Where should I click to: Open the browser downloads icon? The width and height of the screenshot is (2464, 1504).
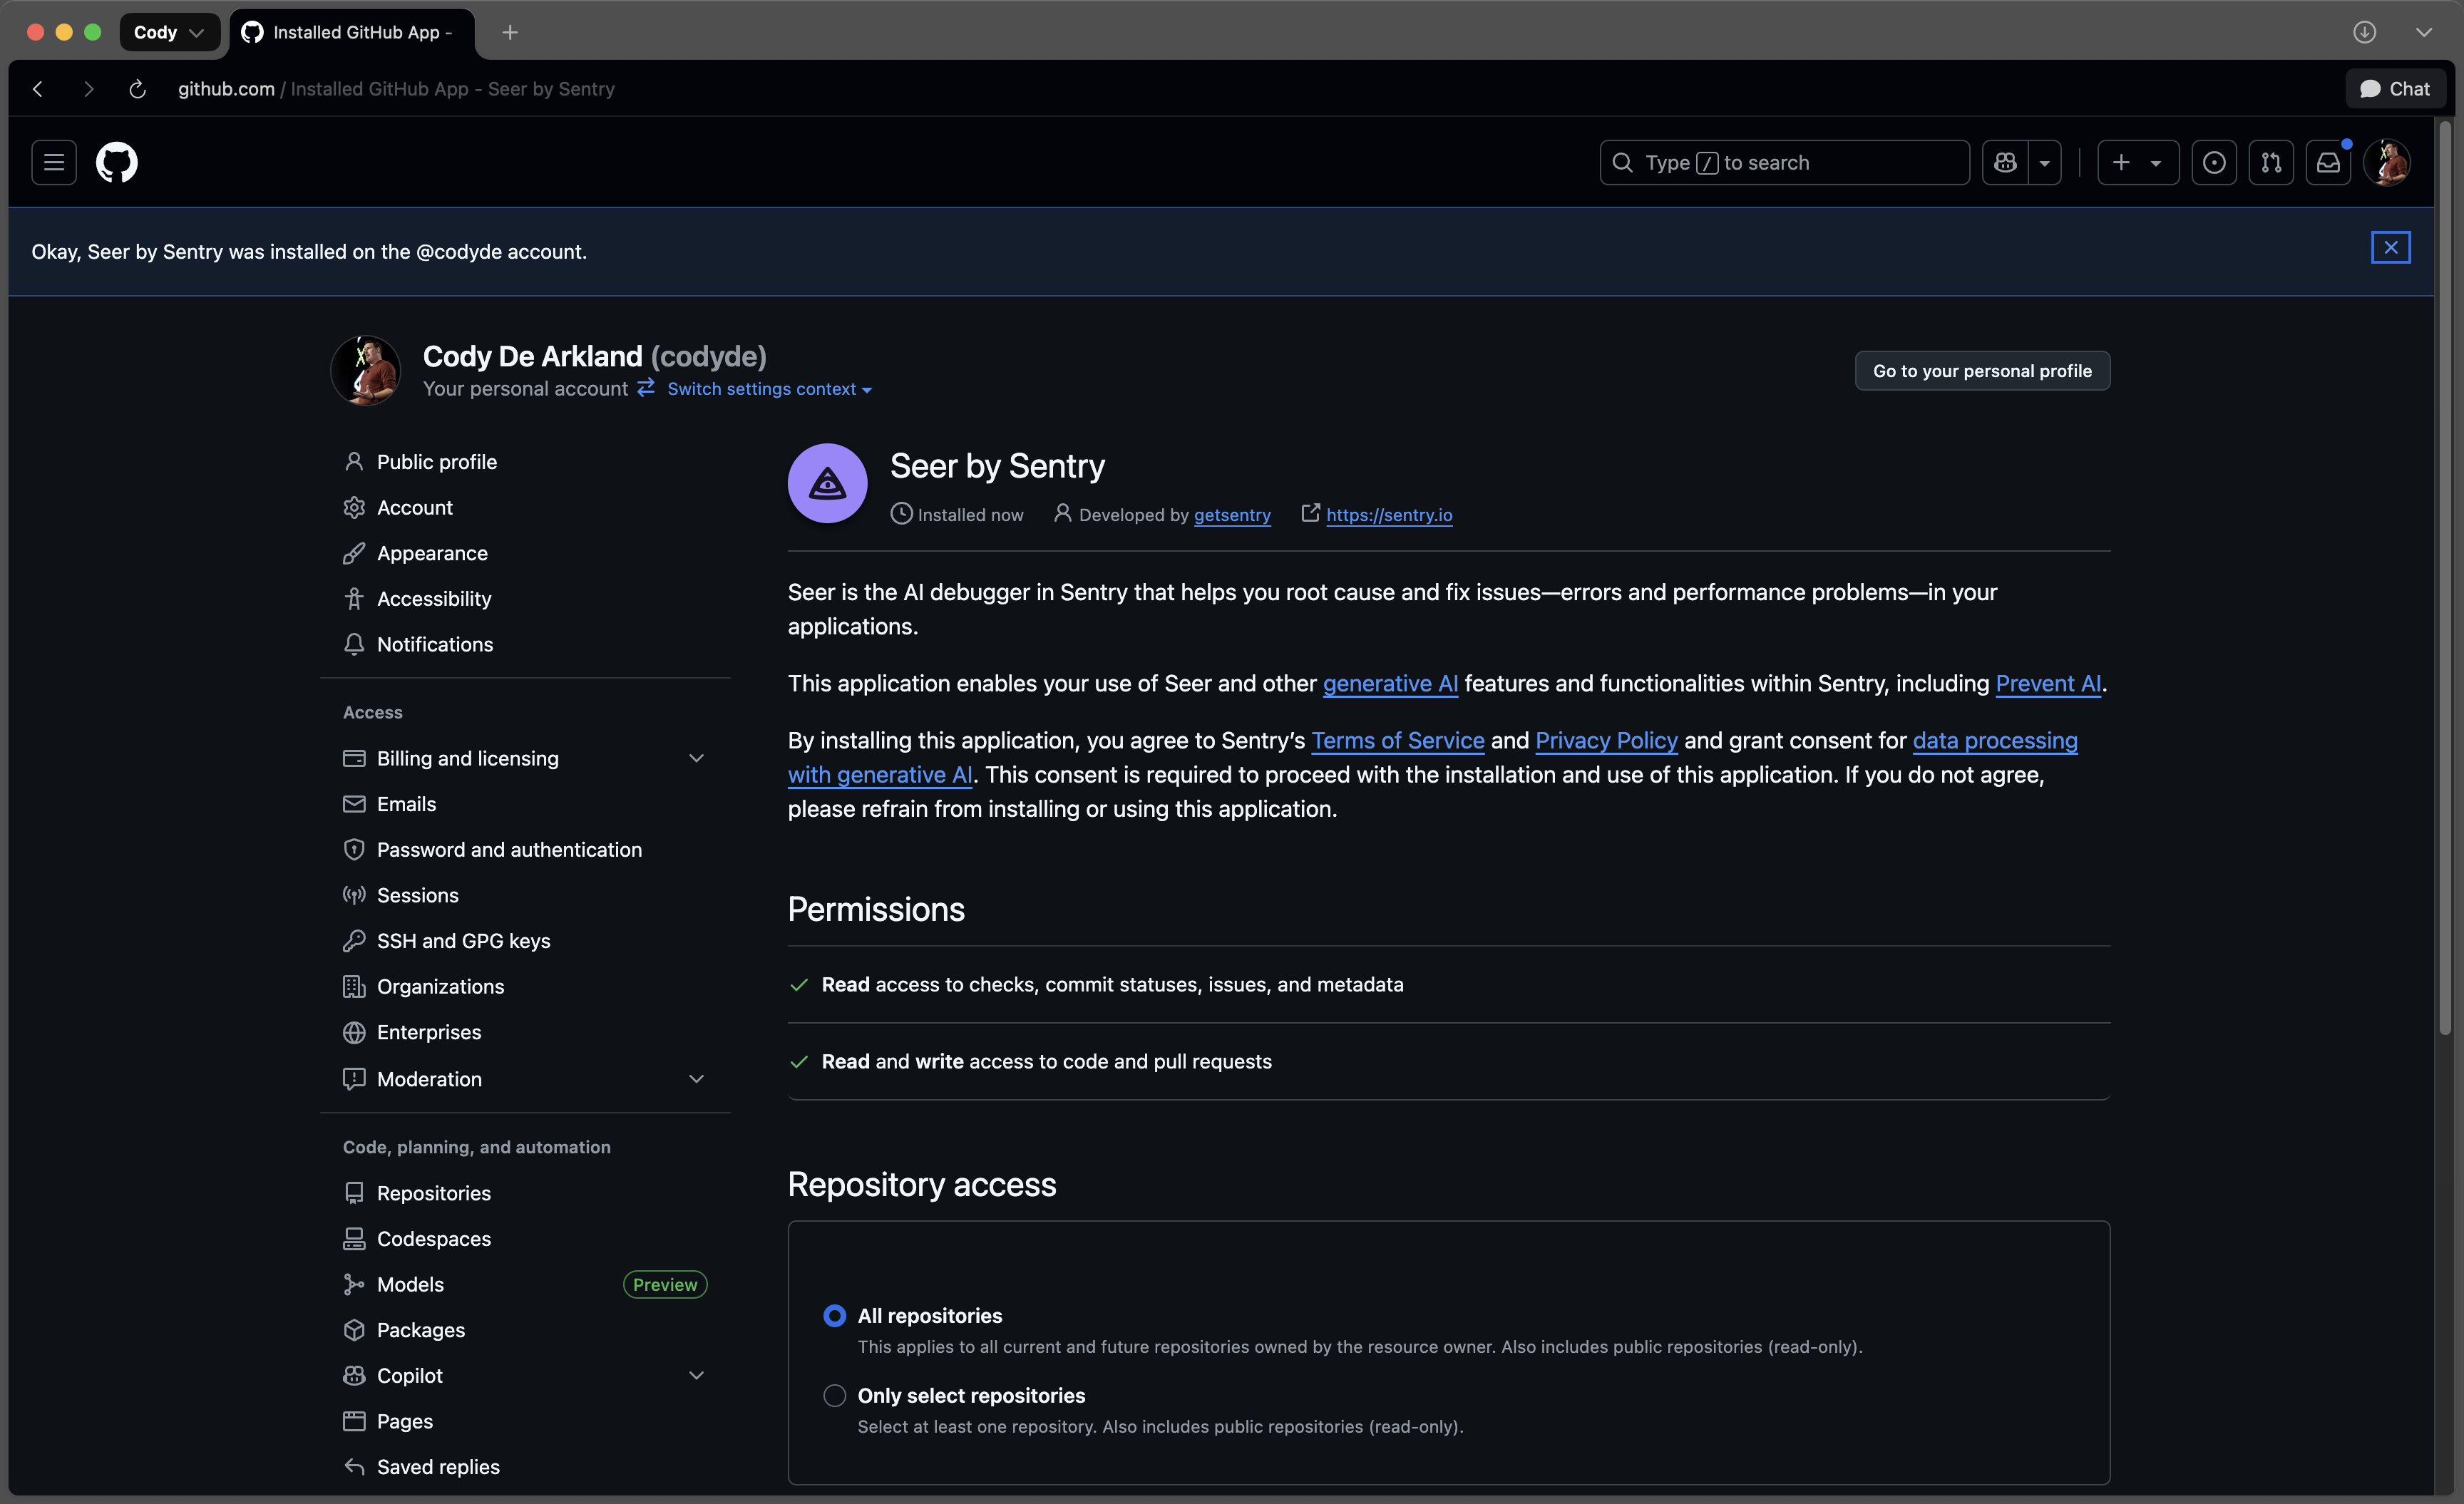(x=2364, y=32)
